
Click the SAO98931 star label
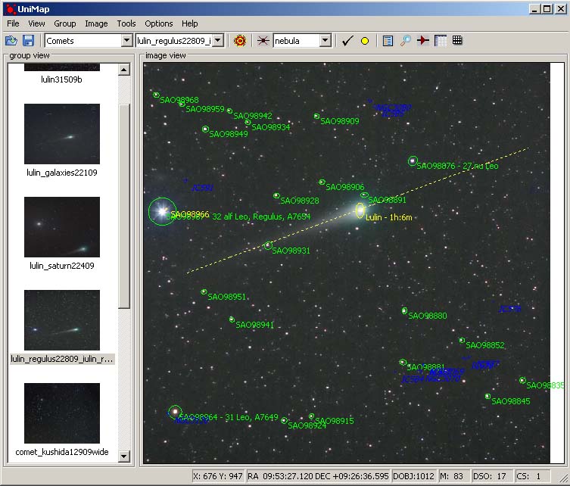click(291, 251)
